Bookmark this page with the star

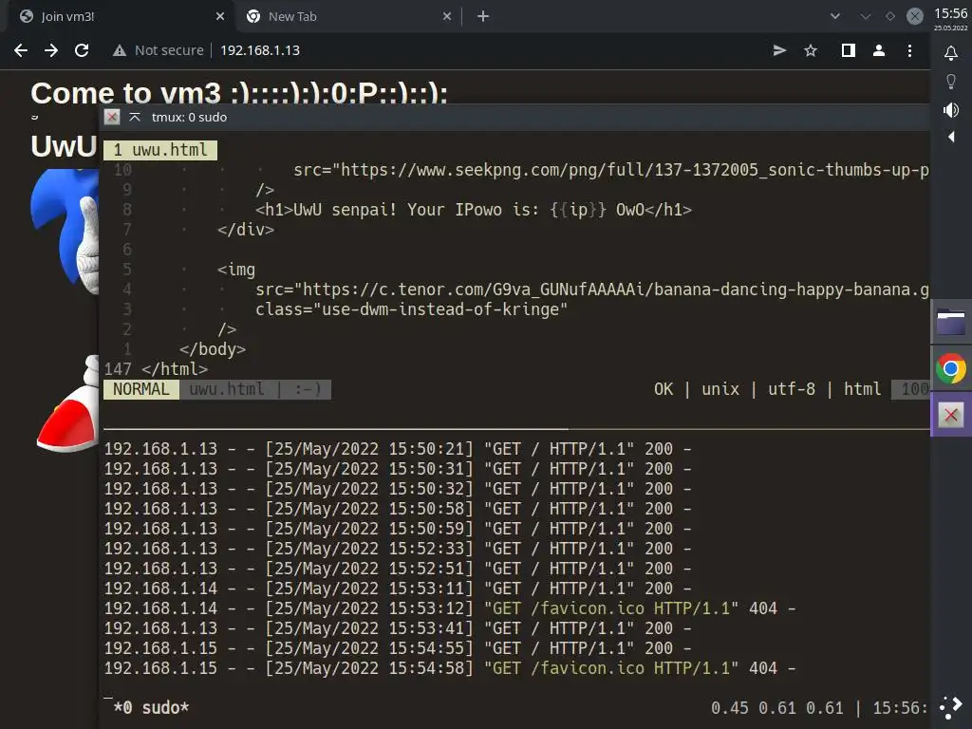coord(811,50)
